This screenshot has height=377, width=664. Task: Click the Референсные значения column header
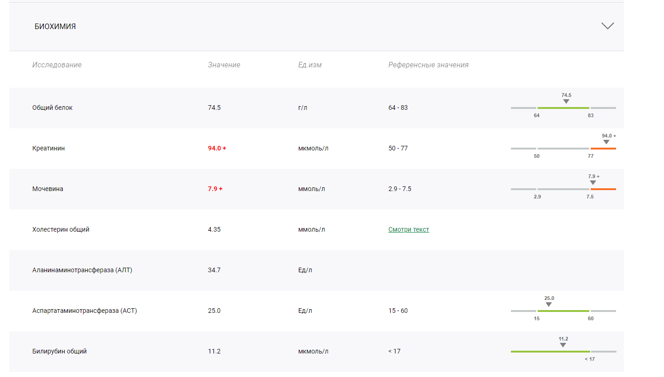428,65
